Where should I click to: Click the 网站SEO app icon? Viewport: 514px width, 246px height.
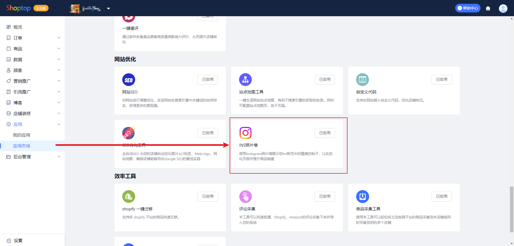pos(129,80)
